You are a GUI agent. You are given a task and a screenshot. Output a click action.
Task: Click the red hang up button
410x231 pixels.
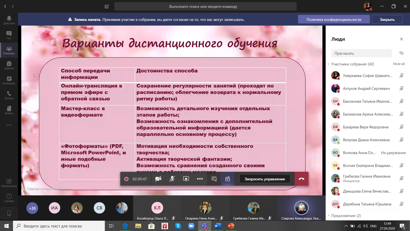click(x=301, y=179)
